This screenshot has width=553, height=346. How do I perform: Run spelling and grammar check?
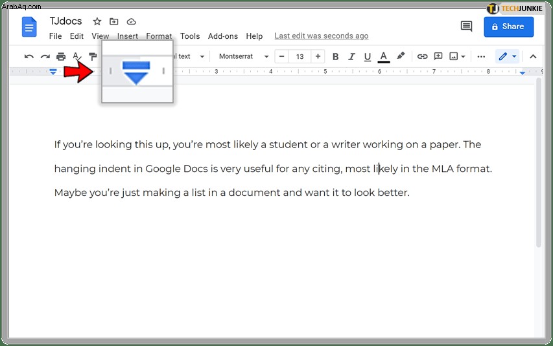[76, 56]
